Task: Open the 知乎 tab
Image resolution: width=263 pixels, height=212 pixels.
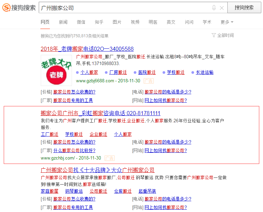Action: tap(99, 22)
